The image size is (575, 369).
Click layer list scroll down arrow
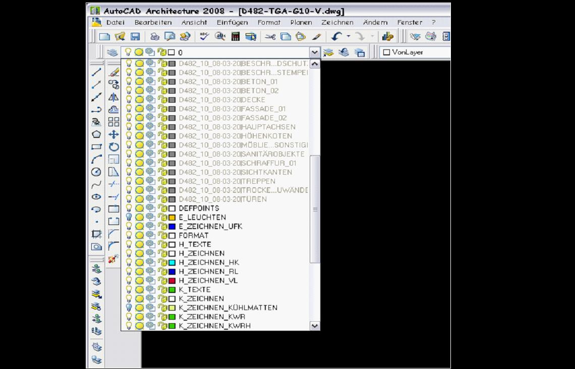coord(315,326)
